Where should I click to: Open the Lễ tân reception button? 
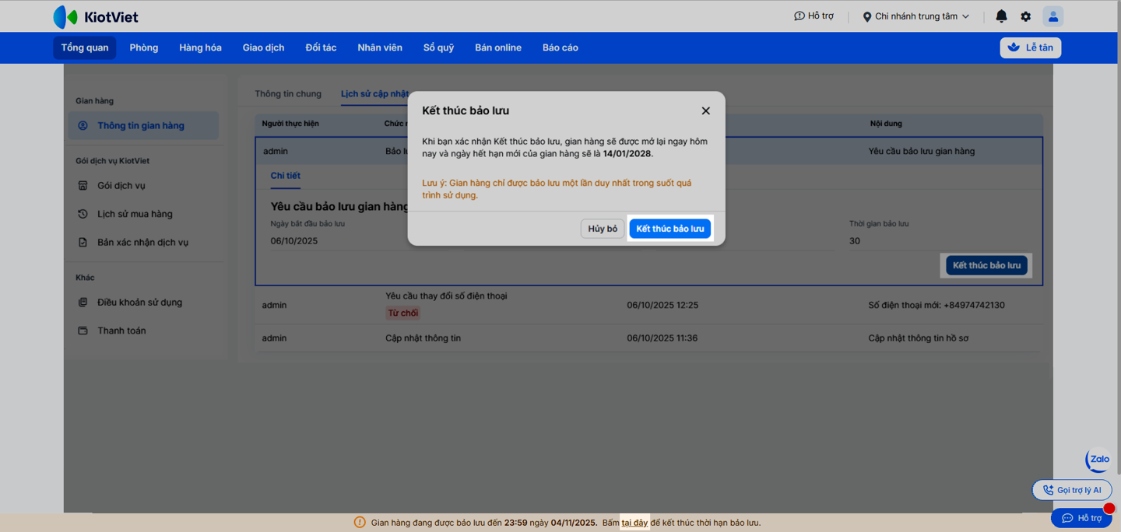[x=1030, y=47]
